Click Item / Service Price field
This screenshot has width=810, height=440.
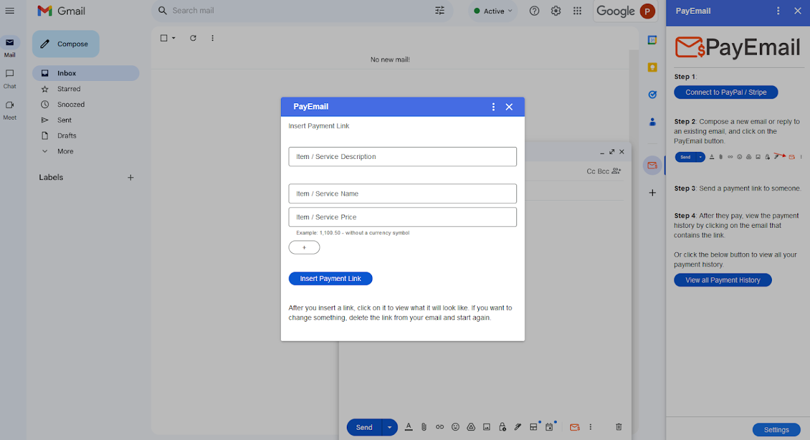(402, 217)
